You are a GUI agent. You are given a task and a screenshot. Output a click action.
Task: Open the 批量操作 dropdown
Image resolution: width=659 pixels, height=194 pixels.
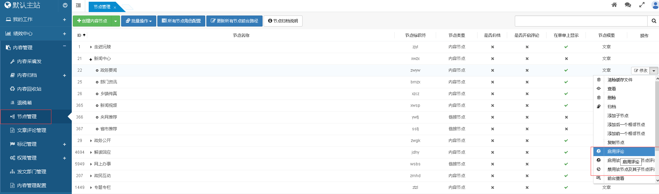(139, 21)
